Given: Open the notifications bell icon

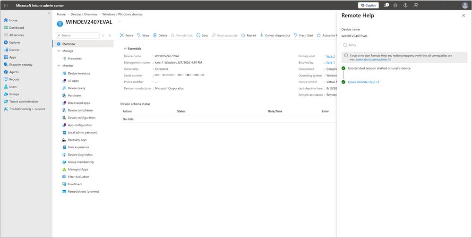Looking at the screenshot, I should (386, 5).
